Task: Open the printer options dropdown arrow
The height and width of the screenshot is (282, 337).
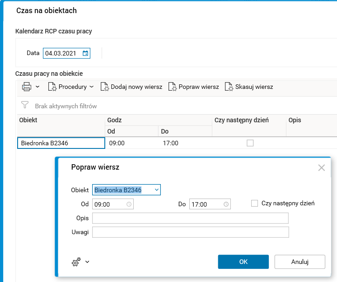Action: (x=37, y=87)
